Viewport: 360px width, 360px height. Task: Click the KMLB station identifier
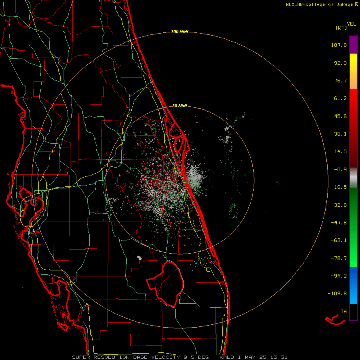pyautogui.click(x=227, y=357)
